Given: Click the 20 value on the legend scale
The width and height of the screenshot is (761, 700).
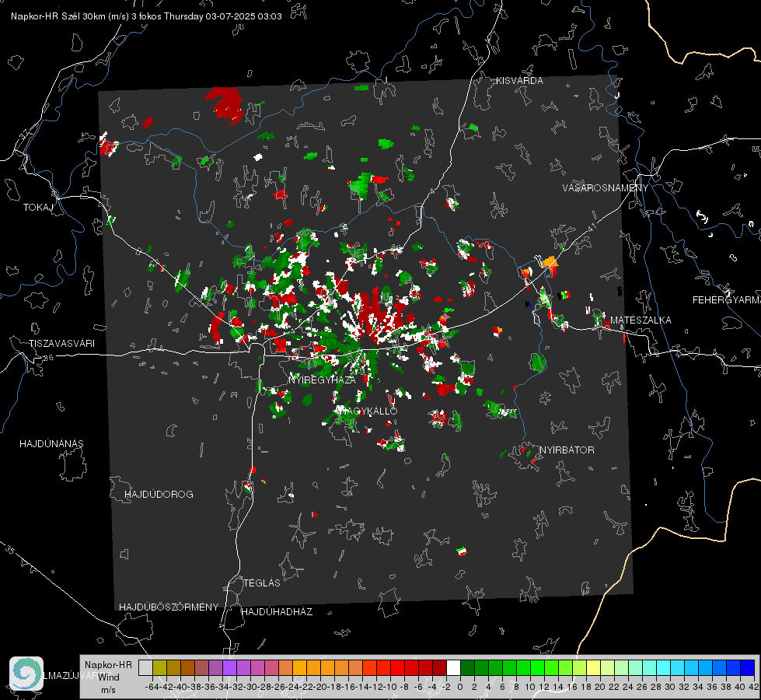Looking at the screenshot, I should coord(600,687).
